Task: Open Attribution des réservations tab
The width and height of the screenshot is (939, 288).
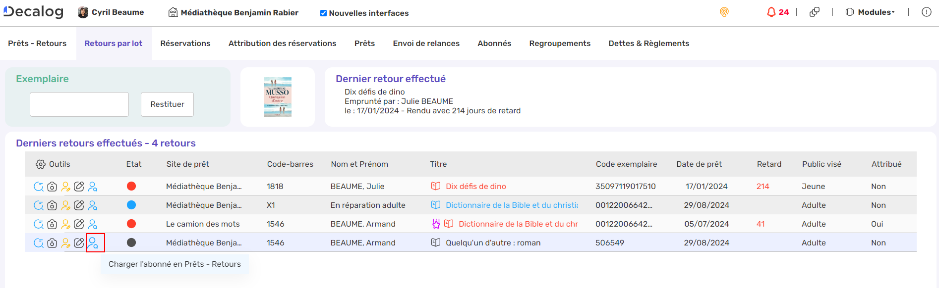Action: point(282,44)
